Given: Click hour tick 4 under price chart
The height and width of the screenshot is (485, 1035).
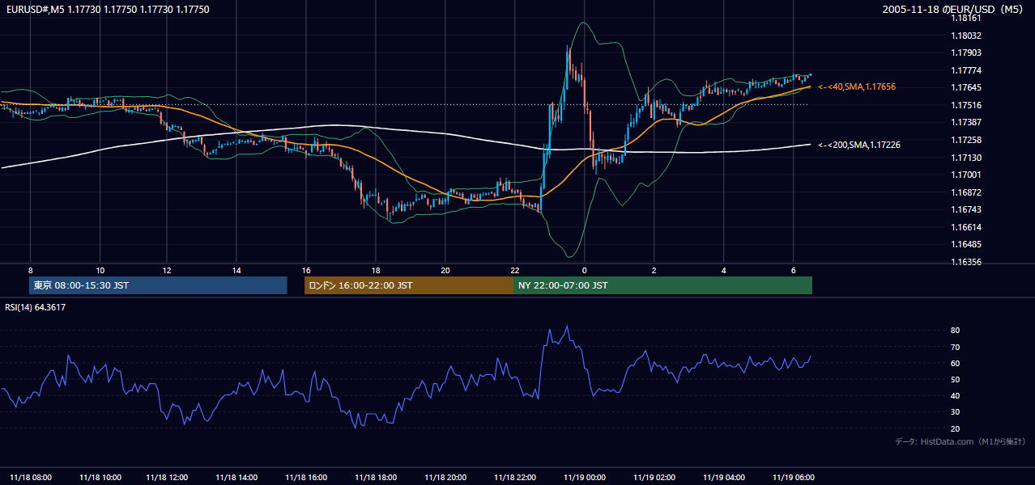Looking at the screenshot, I should 724,270.
